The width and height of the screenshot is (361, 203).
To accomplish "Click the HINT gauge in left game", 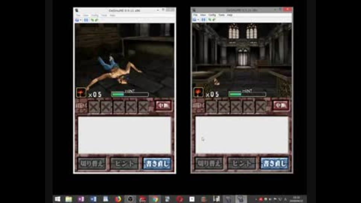I will tap(130, 94).
